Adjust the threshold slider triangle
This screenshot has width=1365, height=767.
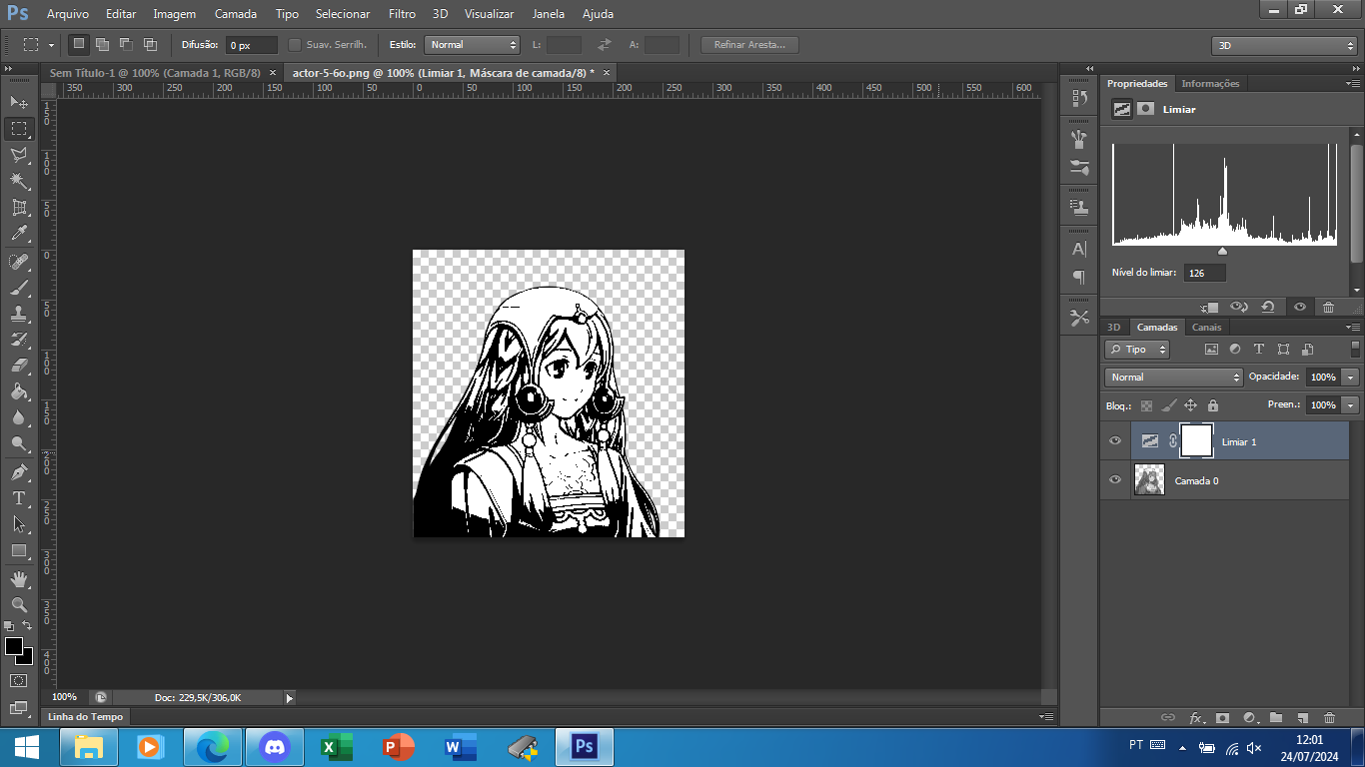pos(1222,251)
